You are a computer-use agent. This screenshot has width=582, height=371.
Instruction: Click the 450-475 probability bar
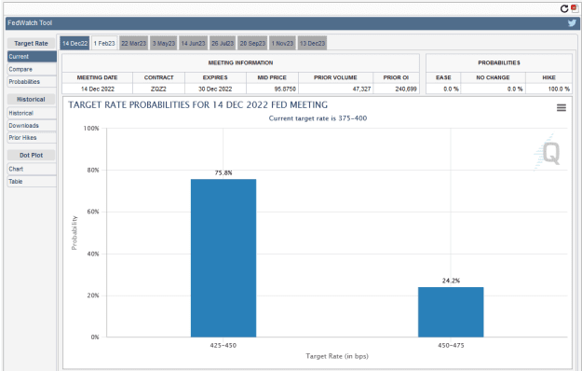[x=451, y=312]
